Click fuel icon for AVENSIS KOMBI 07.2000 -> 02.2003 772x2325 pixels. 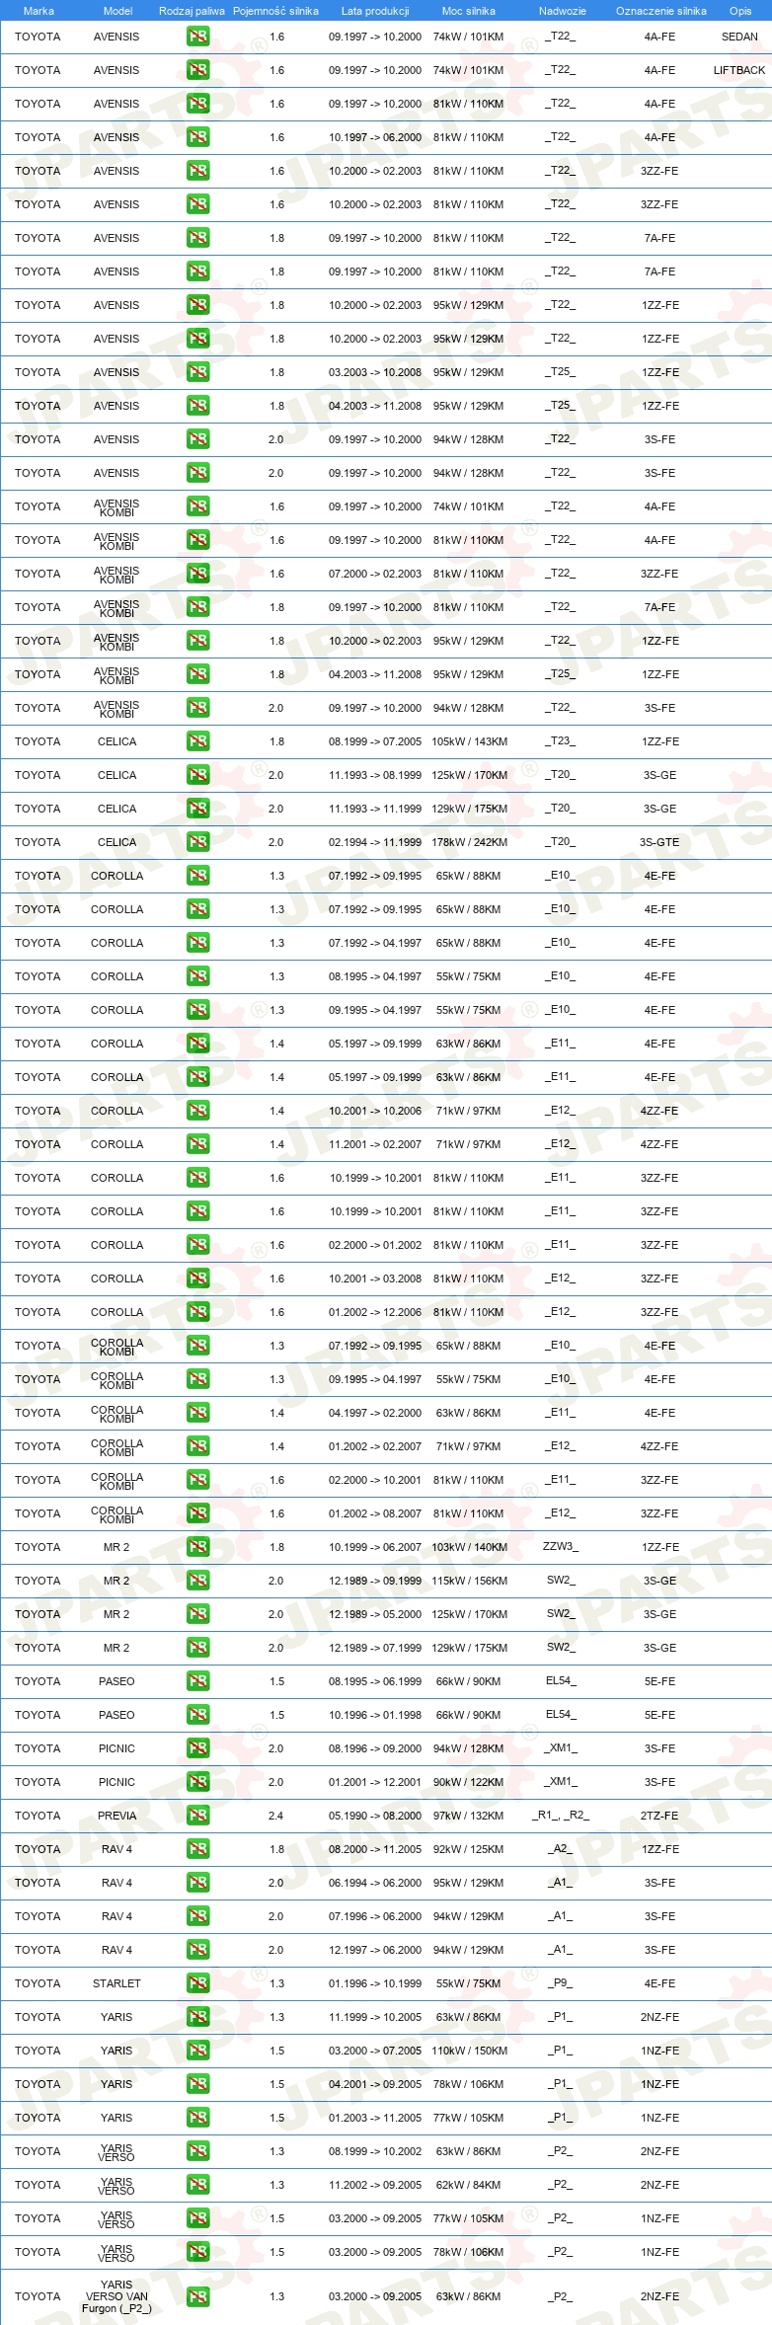pos(197,574)
